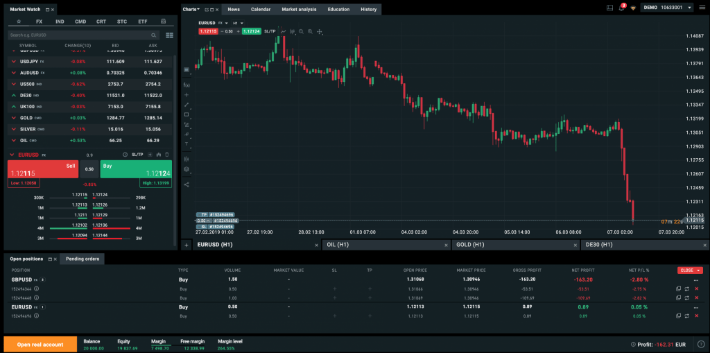Image resolution: width=710 pixels, height=353 pixels.
Task: Add a new chart with plus button
Action: click(x=186, y=245)
